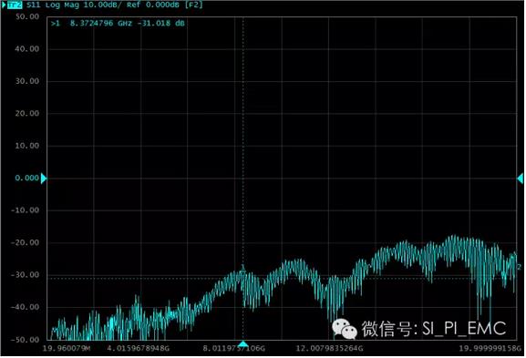Screen dimensions: 526x358
Task: Click the 50.00 top scale label
Action: [x=27, y=16]
